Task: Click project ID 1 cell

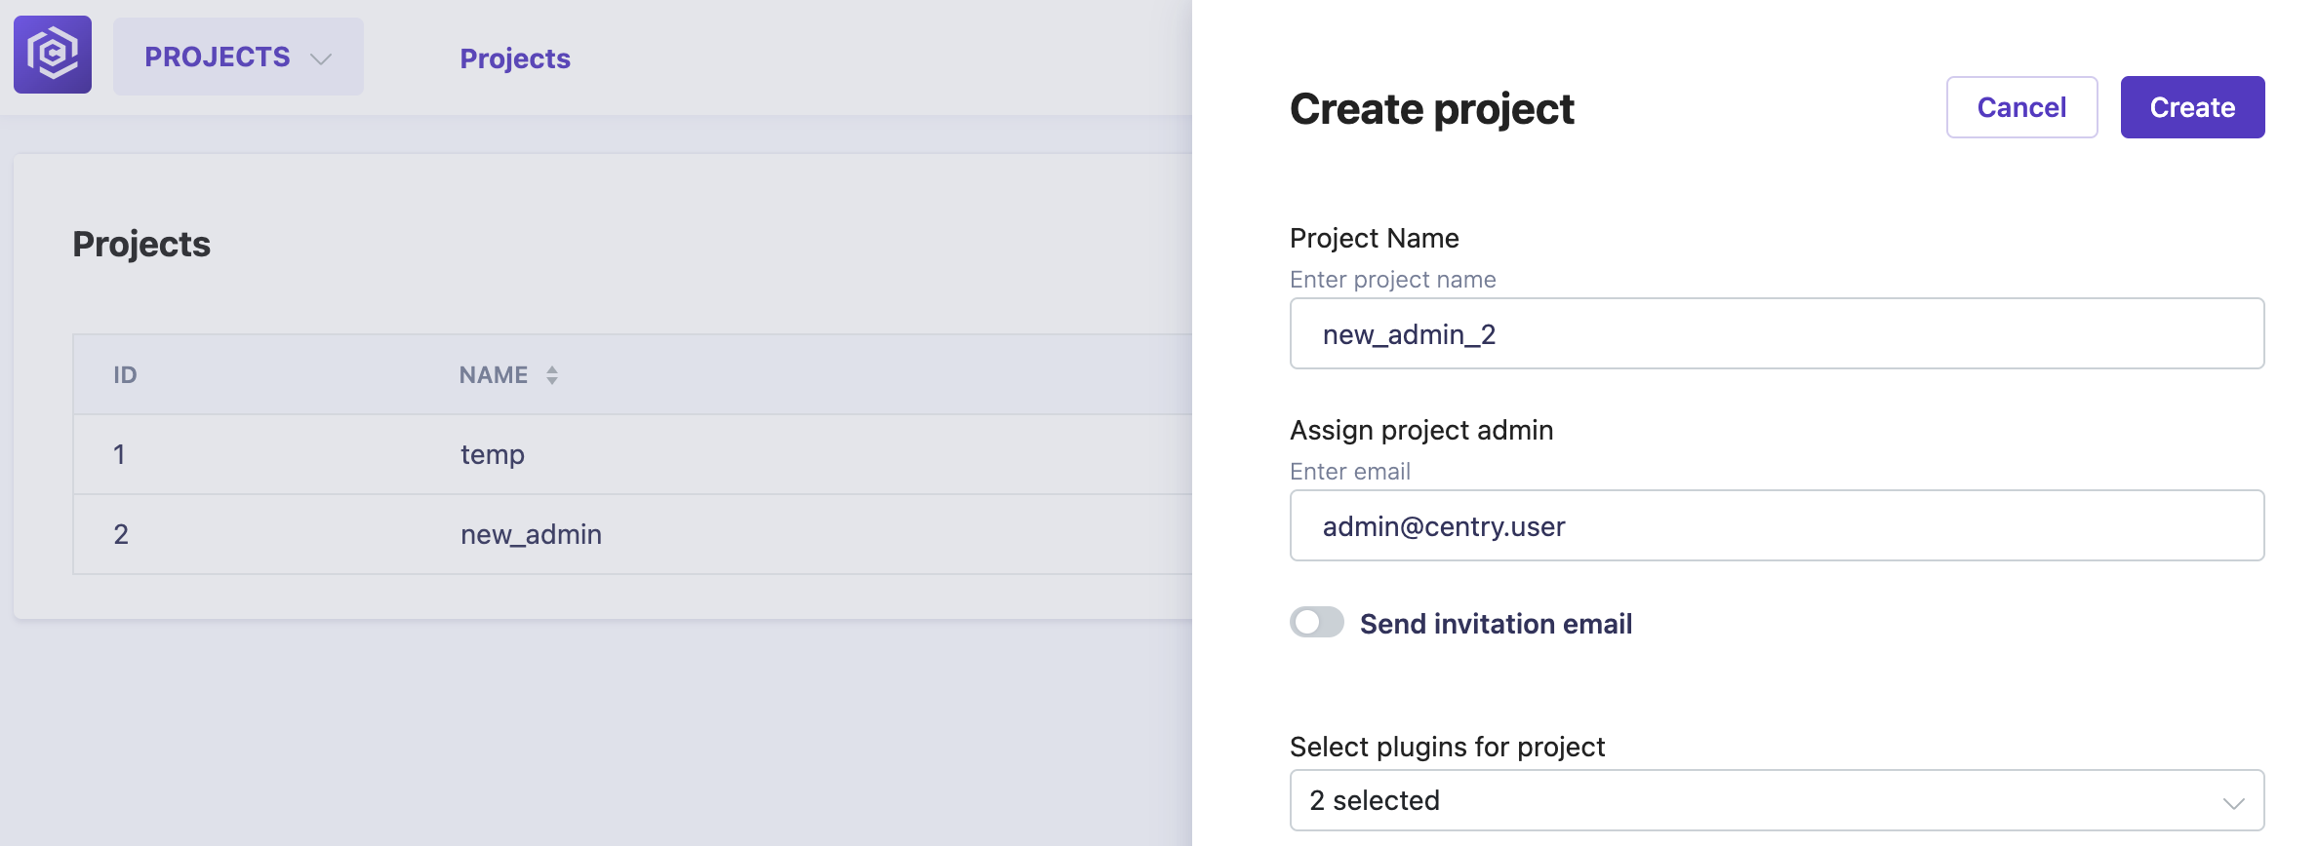Action: click(119, 454)
